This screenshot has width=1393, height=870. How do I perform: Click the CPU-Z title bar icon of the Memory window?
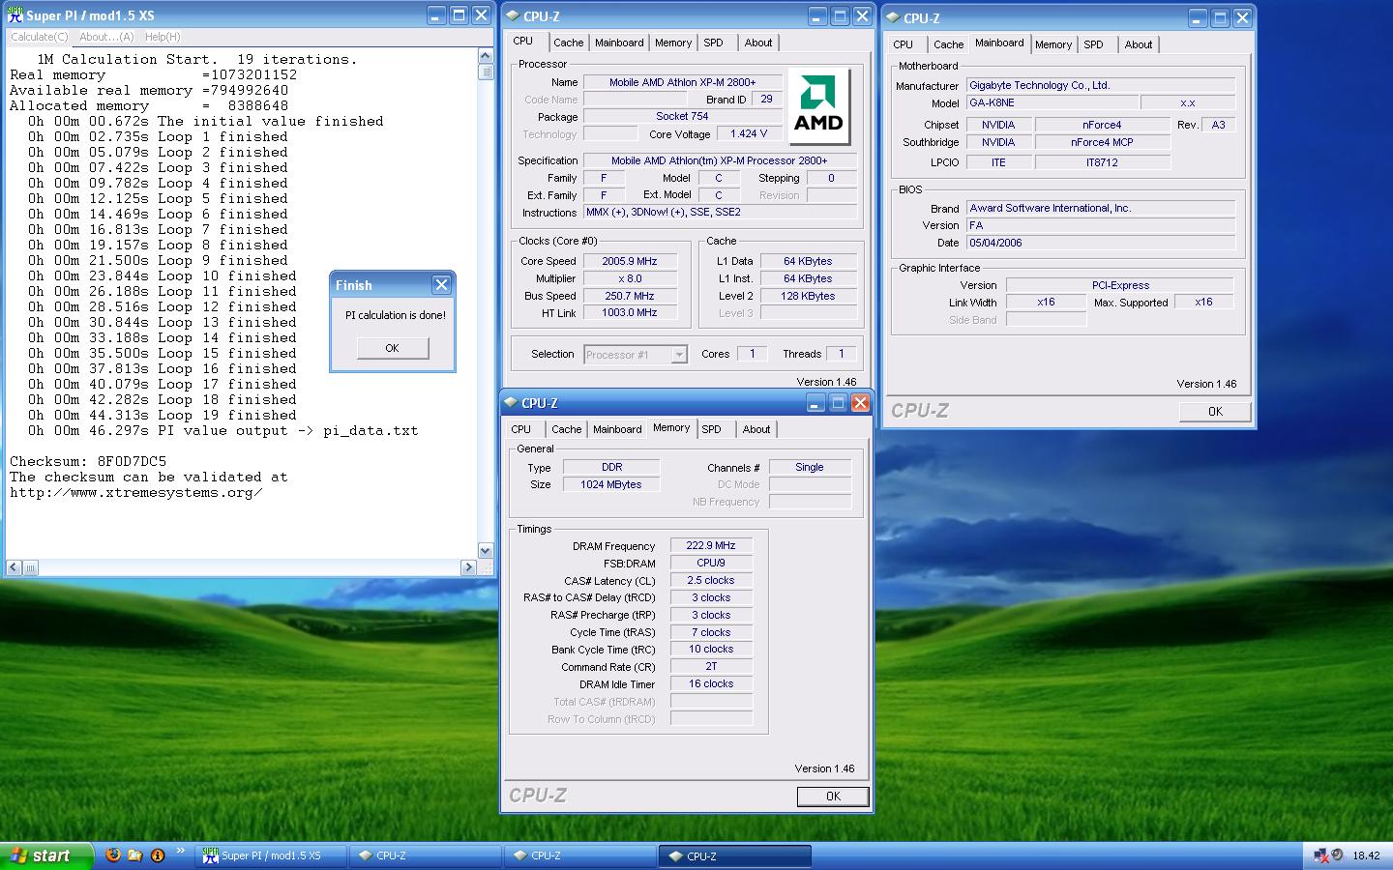click(x=511, y=403)
